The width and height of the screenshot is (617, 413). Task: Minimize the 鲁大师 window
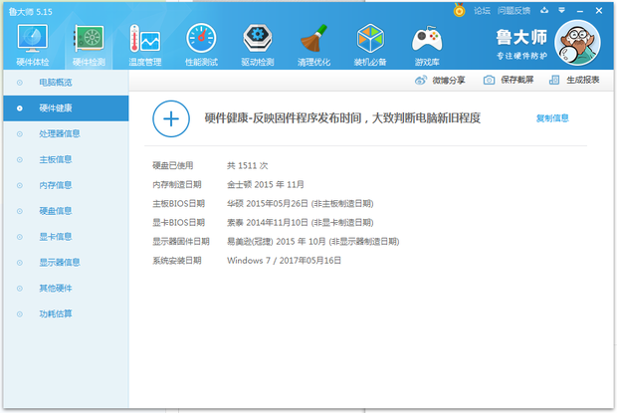pos(580,11)
